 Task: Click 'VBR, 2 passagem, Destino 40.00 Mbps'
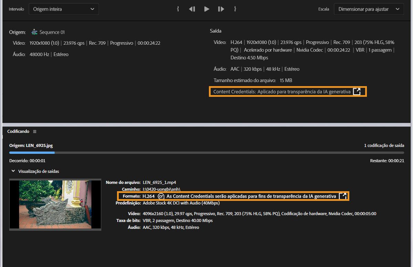click(x=178, y=220)
